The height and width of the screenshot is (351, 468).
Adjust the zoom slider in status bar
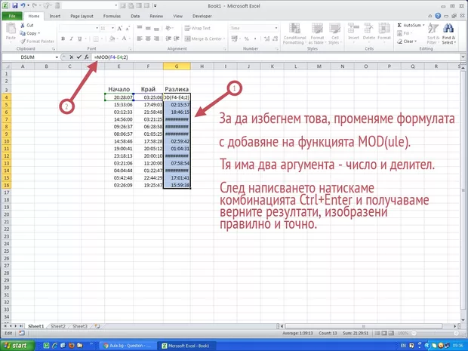coord(434,333)
